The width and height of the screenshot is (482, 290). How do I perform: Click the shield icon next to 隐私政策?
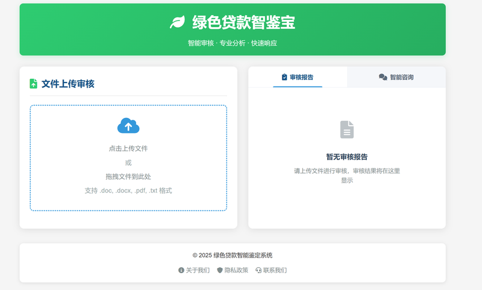[220, 270]
